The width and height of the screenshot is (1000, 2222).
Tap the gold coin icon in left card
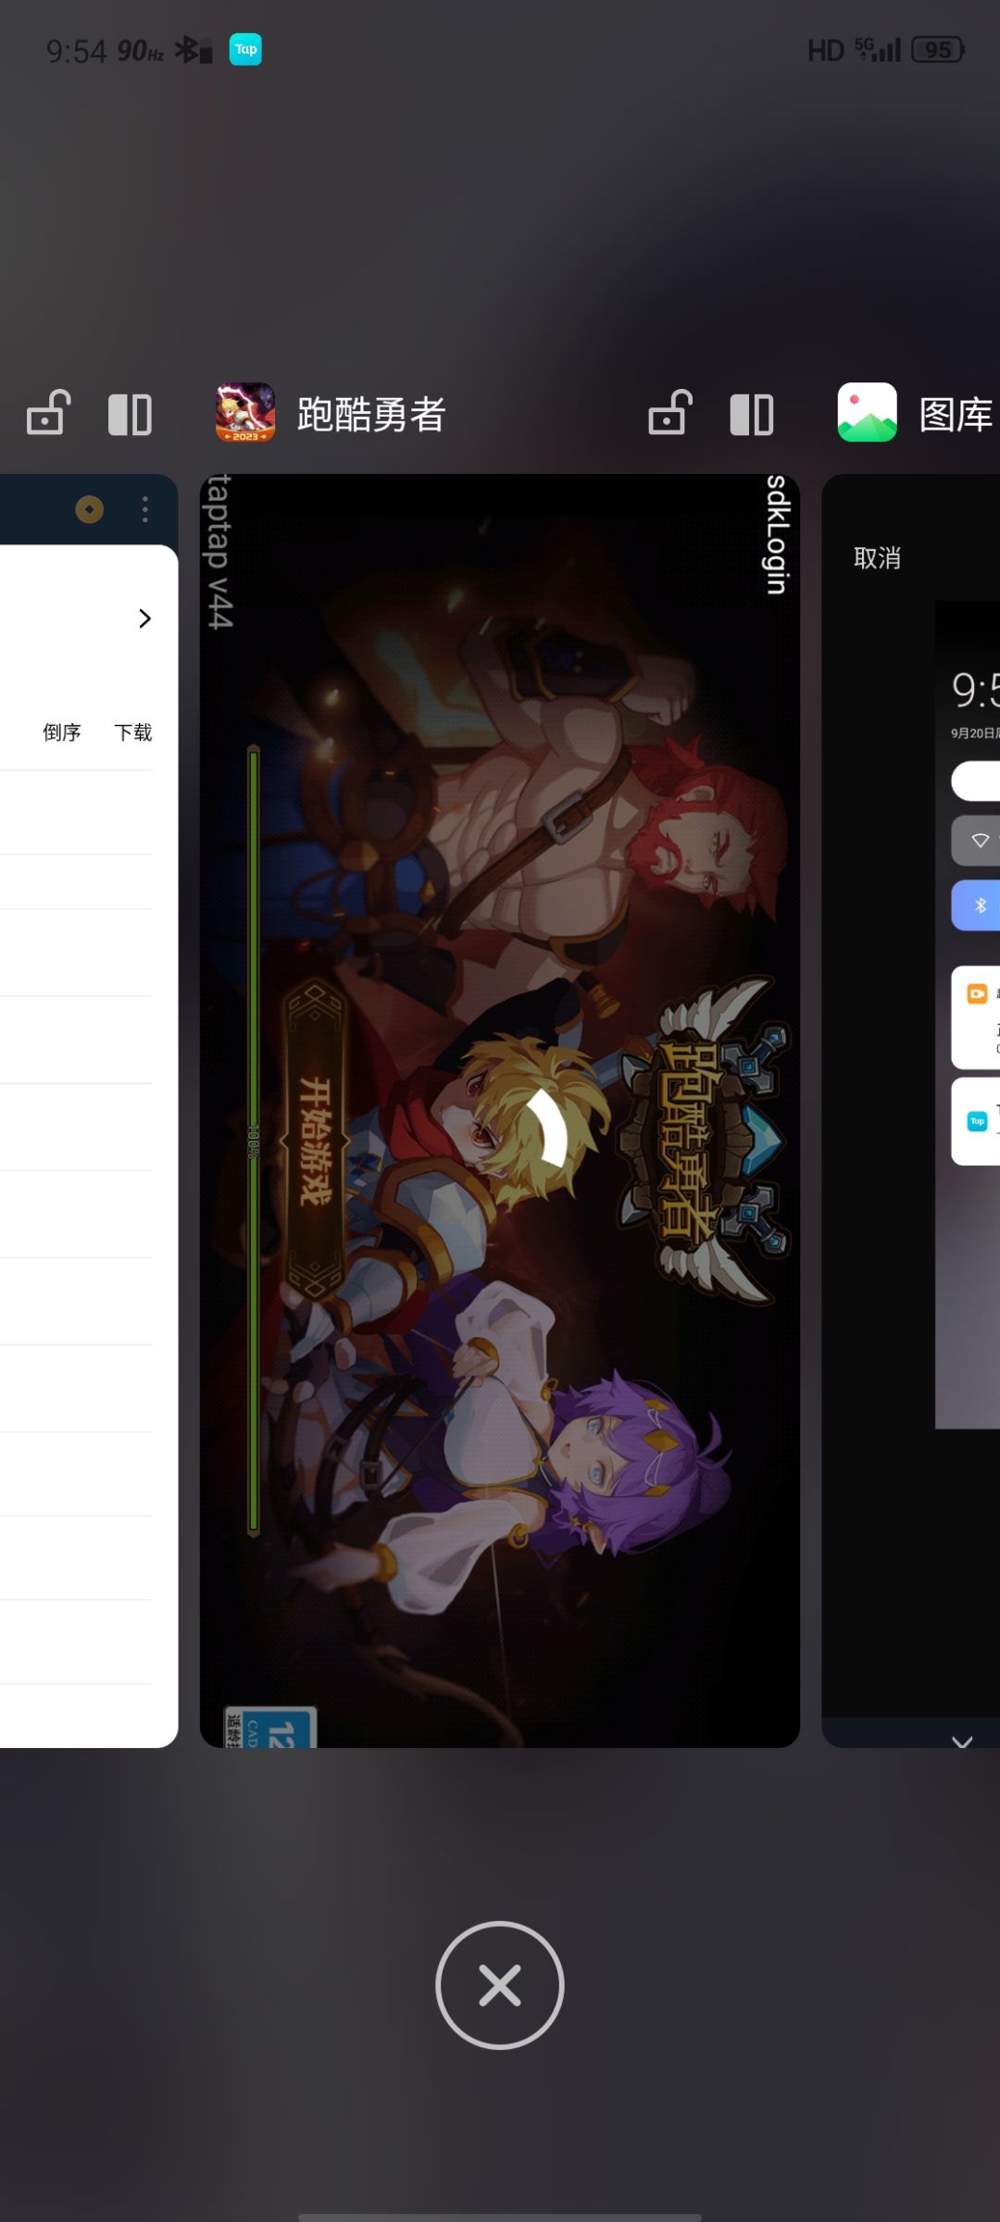[90, 509]
